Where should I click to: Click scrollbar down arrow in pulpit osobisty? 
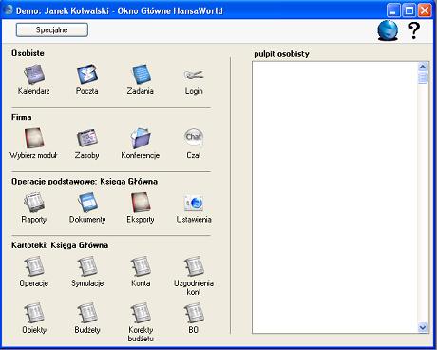tap(423, 327)
